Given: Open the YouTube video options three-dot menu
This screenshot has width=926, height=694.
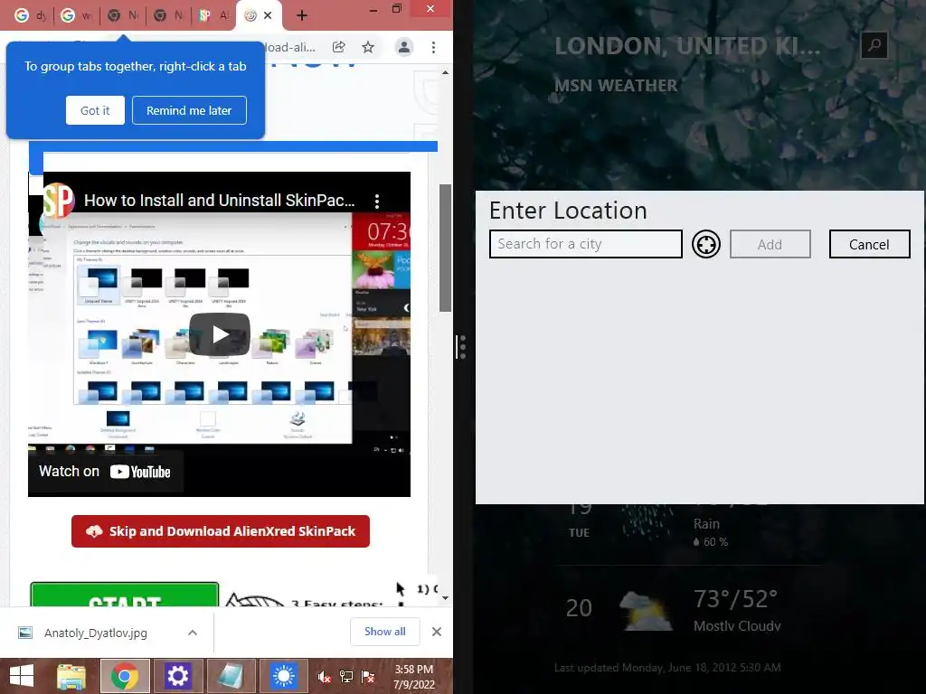Looking at the screenshot, I should 377,202.
